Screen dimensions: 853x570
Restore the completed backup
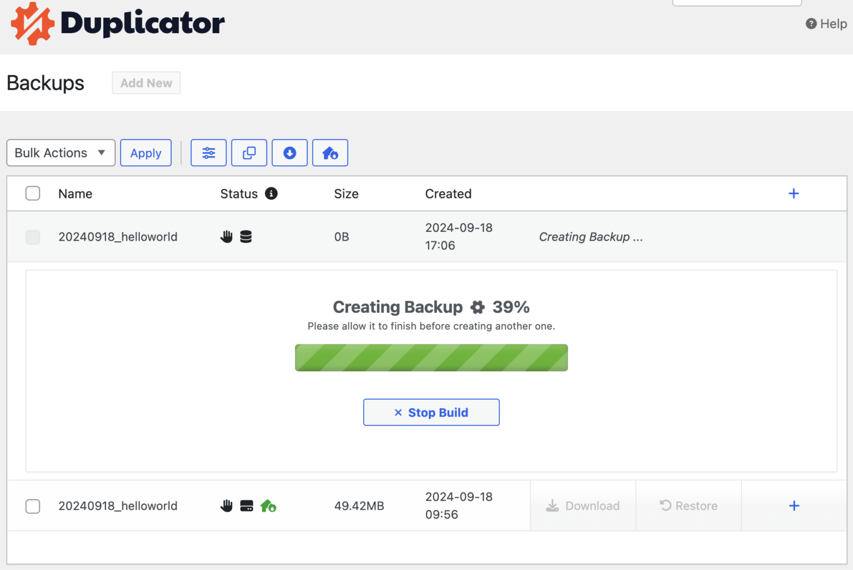pyautogui.click(x=688, y=506)
